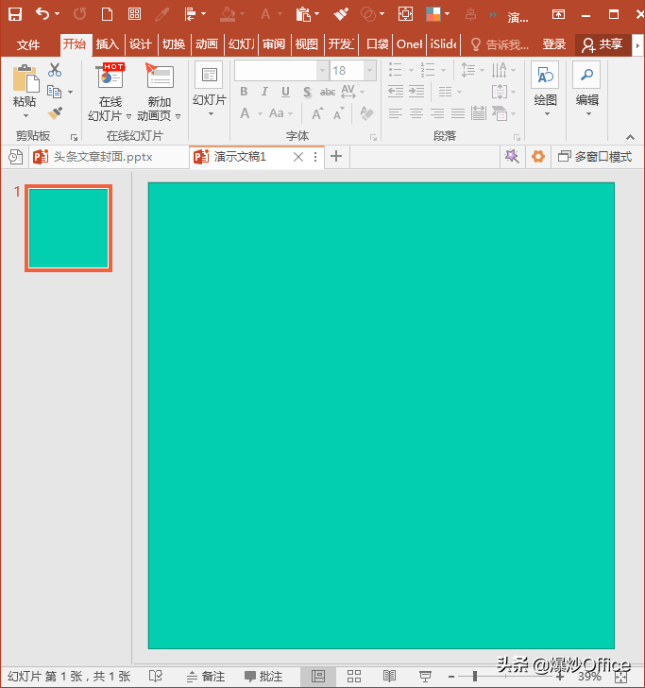The image size is (645, 688).
Task: Cut the selection with scissors icon
Action: tap(55, 69)
